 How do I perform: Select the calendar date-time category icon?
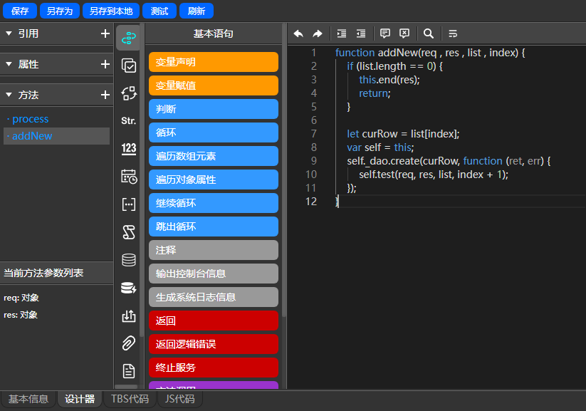click(129, 177)
